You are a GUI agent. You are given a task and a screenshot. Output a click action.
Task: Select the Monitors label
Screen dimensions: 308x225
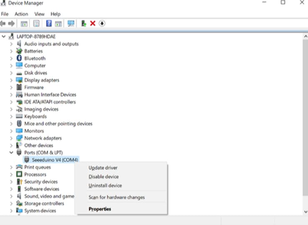coord(34,131)
